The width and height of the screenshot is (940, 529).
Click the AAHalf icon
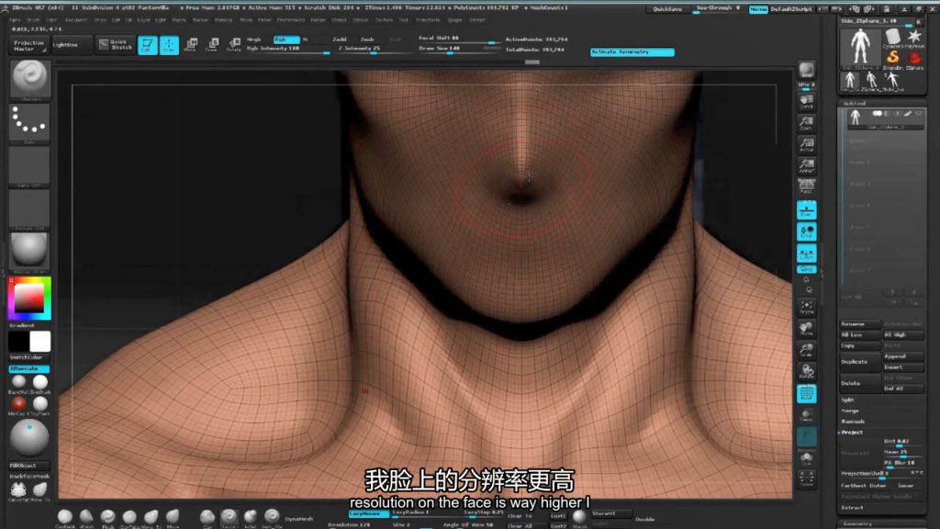tap(806, 166)
